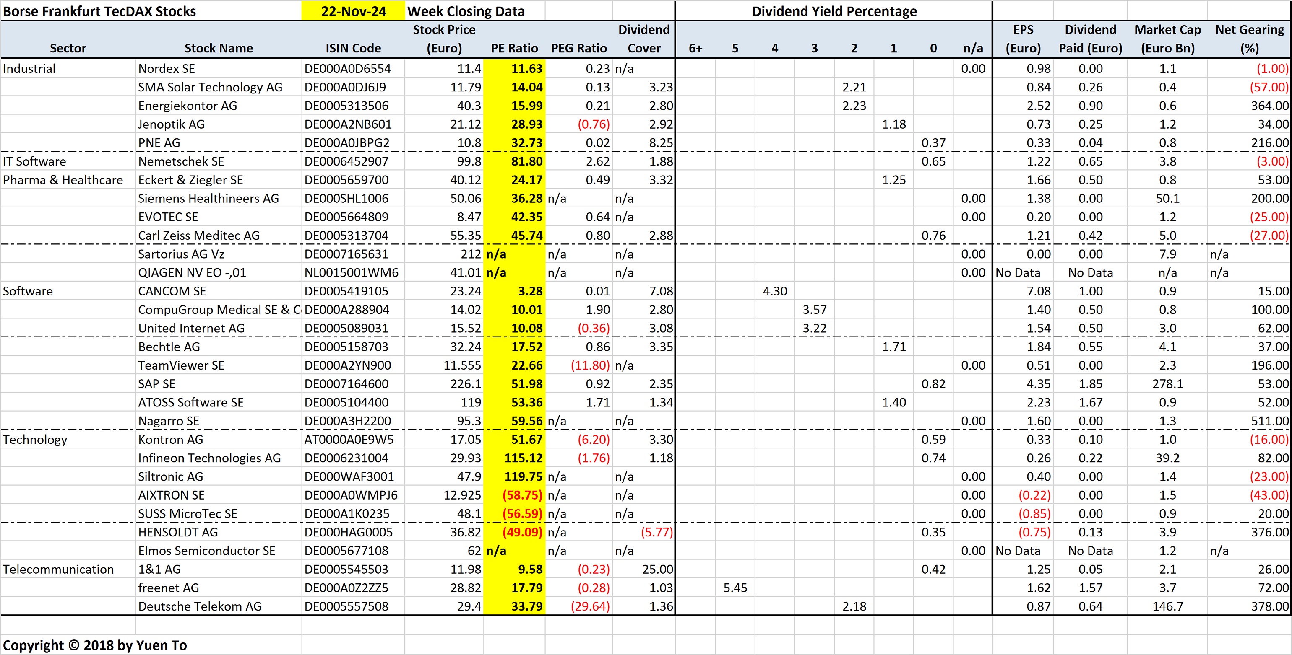
Task: Select ISIN 'AT0000A0E9W5' for Kontron
Action: coord(349,440)
